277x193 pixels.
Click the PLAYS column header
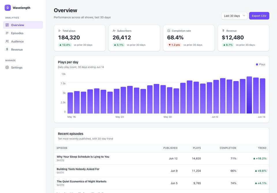(197, 148)
